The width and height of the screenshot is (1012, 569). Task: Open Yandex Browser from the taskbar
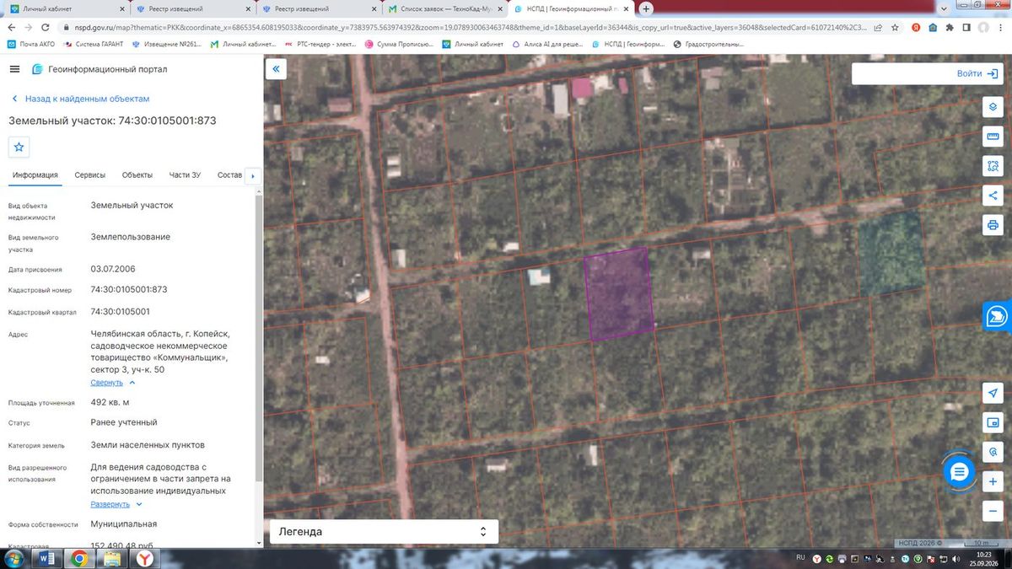(x=145, y=558)
